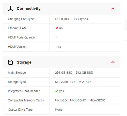Viewport: 127px width, 116px height.
Task: Click the red X beside Ethernet LAN
Action: pyautogui.click(x=57, y=28)
